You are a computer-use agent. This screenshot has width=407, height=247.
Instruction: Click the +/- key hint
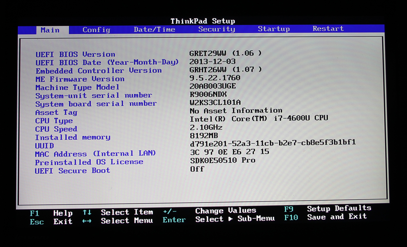pyautogui.click(x=169, y=211)
